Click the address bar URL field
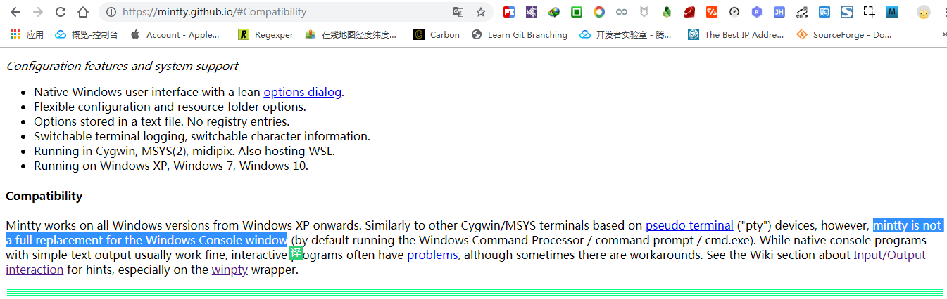The width and height of the screenshot is (947, 299). click(282, 12)
